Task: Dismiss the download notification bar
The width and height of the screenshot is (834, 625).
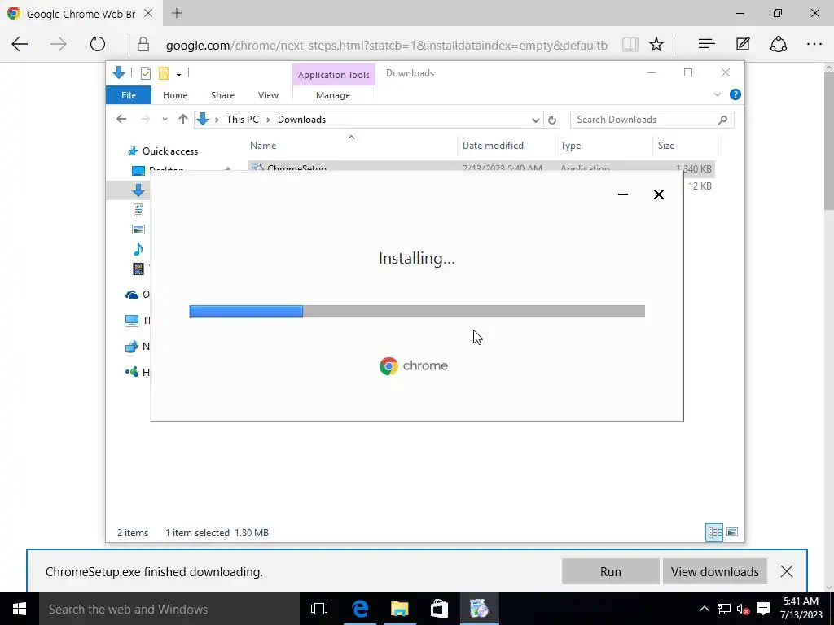Action: [x=787, y=572]
